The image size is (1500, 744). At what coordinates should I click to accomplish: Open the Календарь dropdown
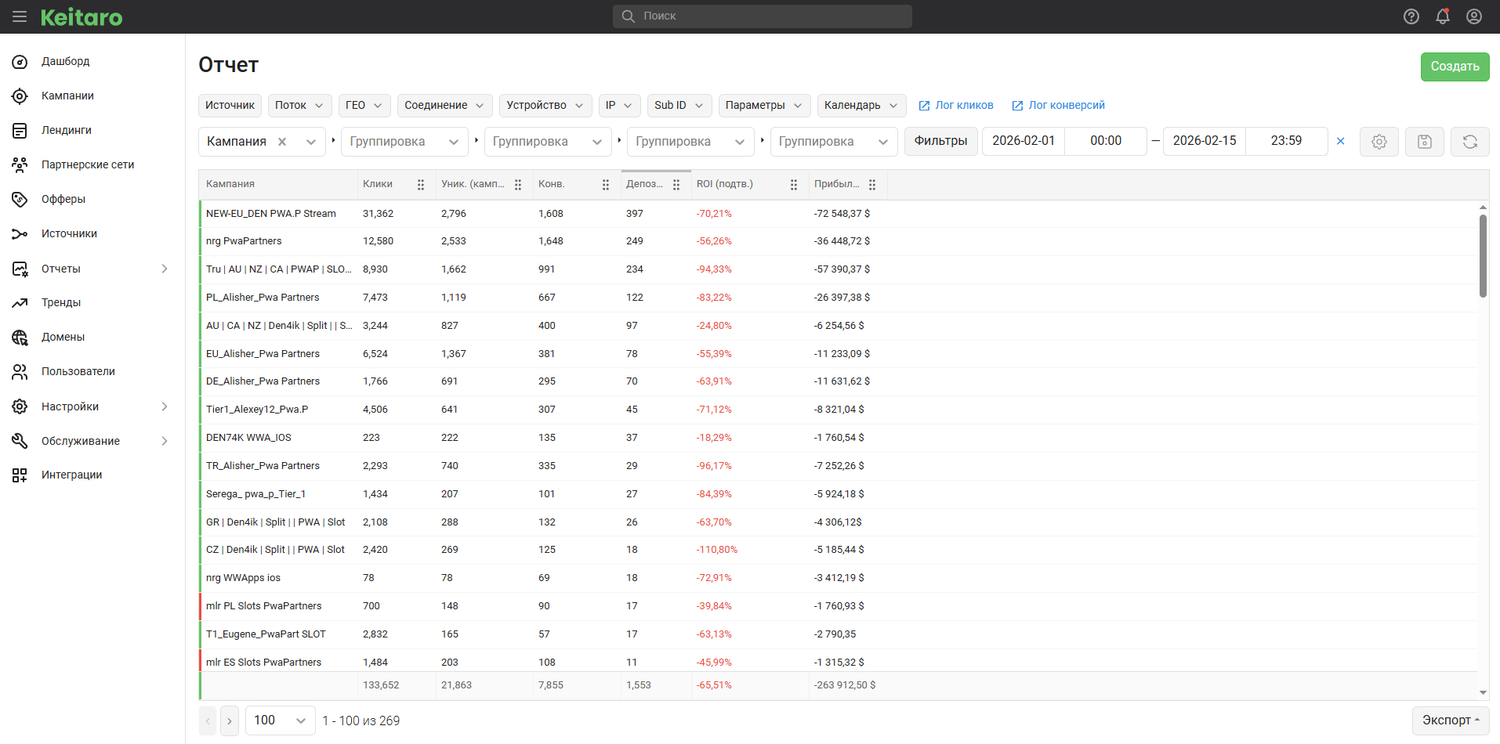tap(861, 105)
